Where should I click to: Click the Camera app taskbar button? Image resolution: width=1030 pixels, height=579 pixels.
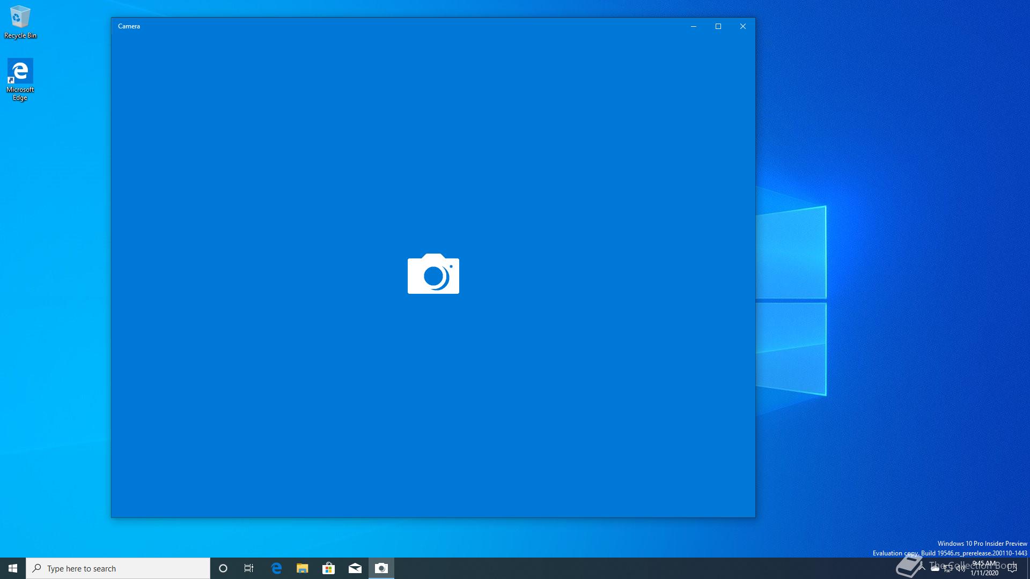[x=381, y=568]
